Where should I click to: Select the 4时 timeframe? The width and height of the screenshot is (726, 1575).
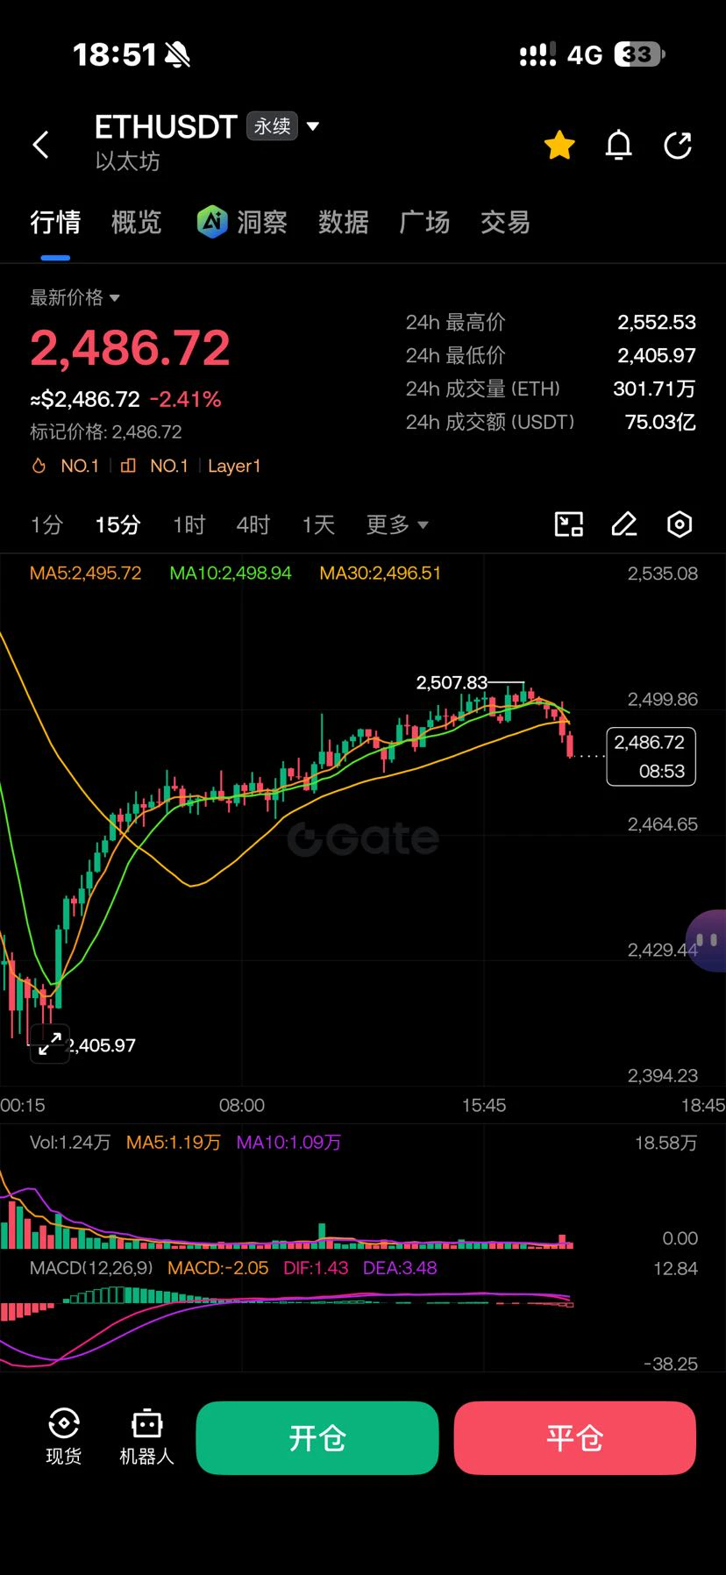pos(253,524)
